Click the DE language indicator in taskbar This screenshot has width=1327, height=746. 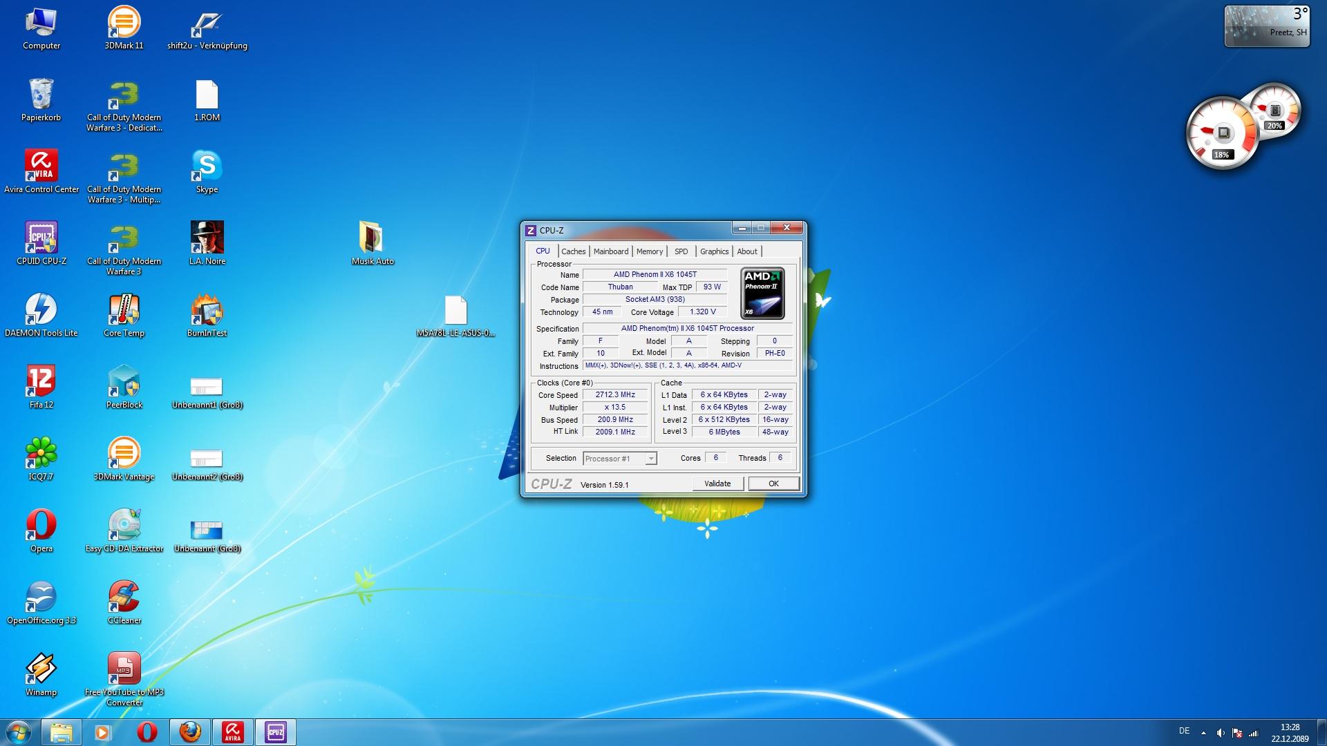1184,731
